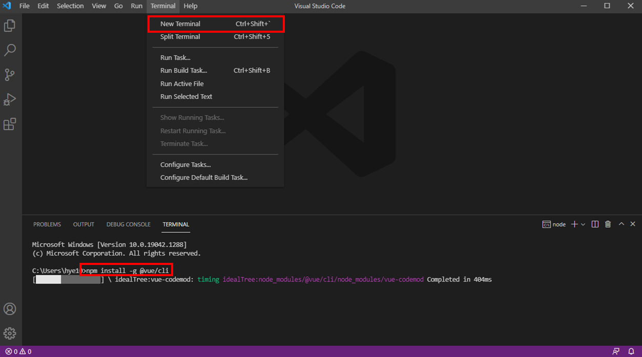The image size is (642, 357).
Task: Expand the terminal launch profile dropdown arrow
Action: (583, 225)
